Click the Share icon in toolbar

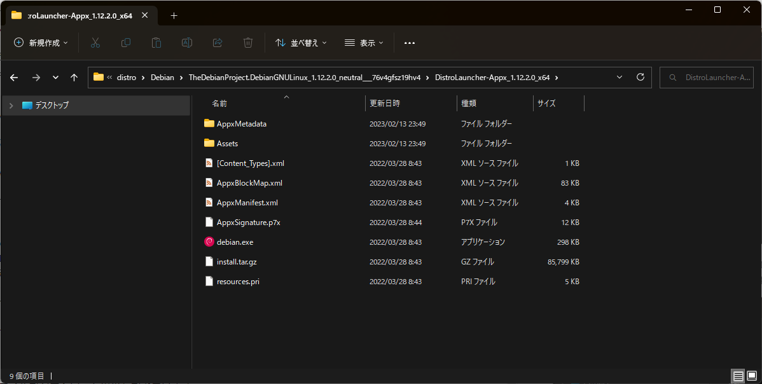pos(218,43)
